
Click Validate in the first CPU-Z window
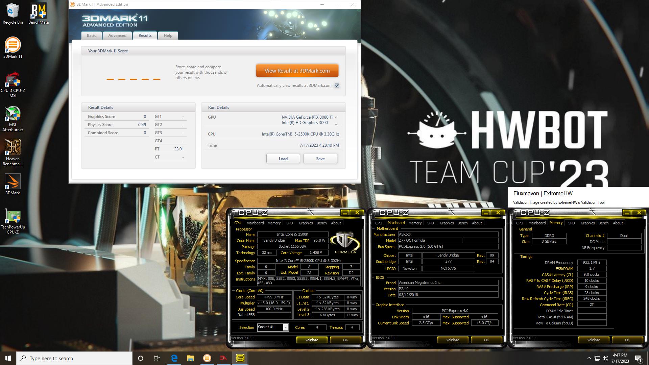click(312, 340)
